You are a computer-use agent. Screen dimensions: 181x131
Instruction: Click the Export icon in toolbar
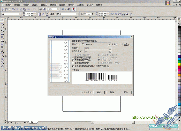point(44,9)
